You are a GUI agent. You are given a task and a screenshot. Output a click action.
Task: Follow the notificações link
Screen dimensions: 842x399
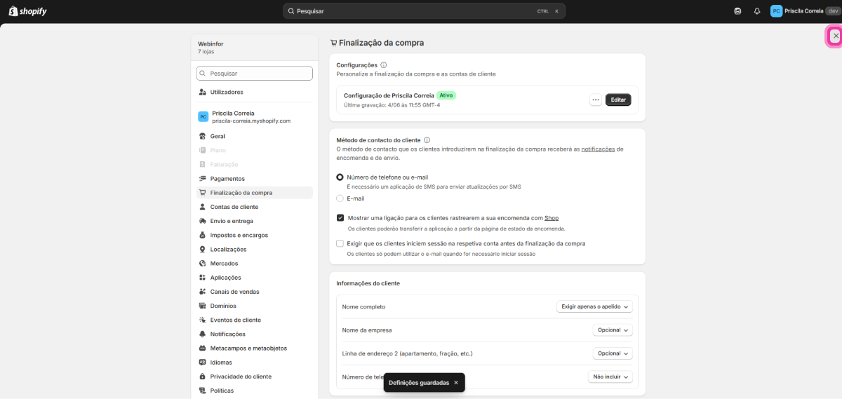point(598,149)
